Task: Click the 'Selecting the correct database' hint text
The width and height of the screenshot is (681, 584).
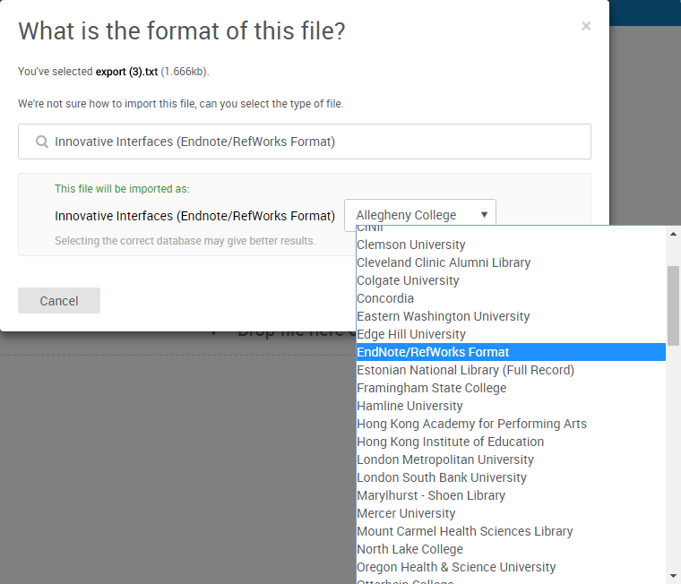Action: tap(185, 241)
